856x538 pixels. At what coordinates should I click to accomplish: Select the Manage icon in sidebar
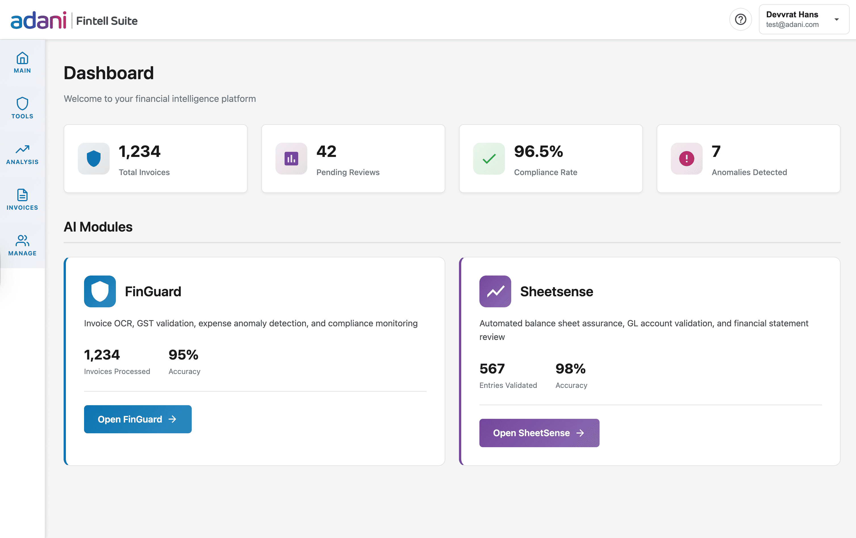tap(22, 242)
